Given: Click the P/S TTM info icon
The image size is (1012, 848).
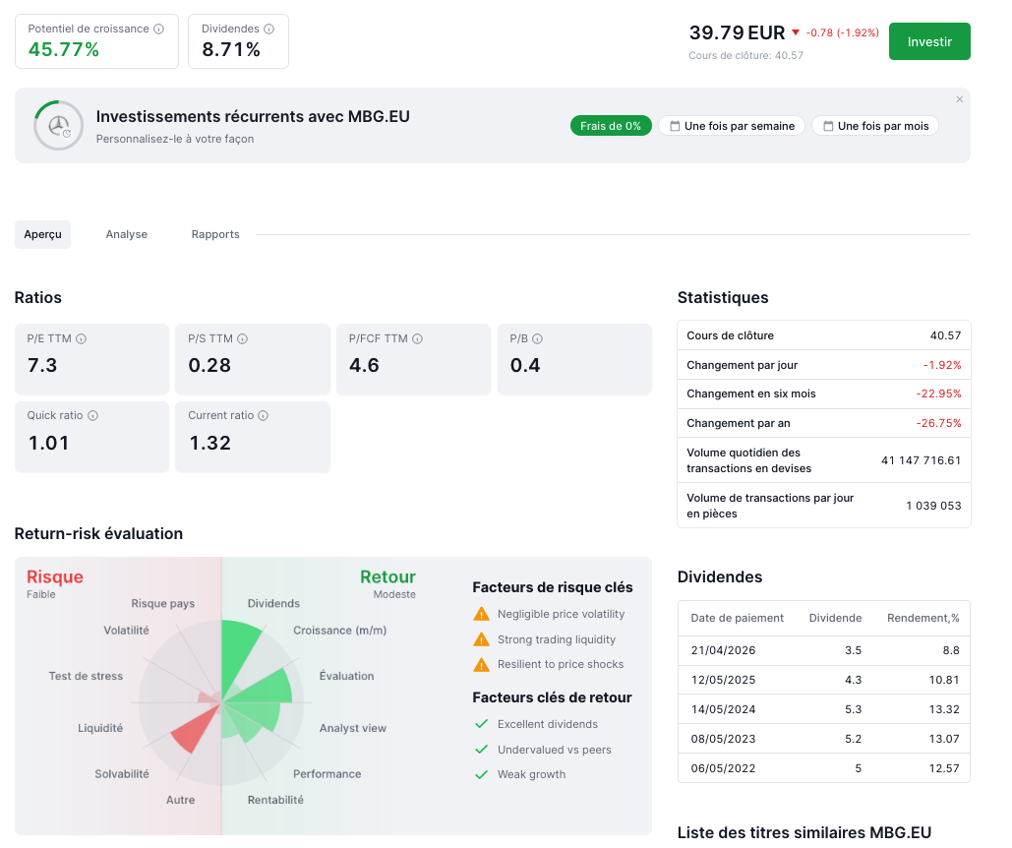Looking at the screenshot, I should tap(243, 338).
